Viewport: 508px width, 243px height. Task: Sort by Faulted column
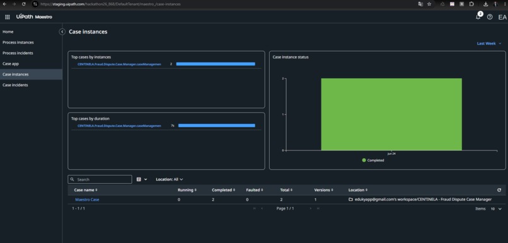(255, 190)
